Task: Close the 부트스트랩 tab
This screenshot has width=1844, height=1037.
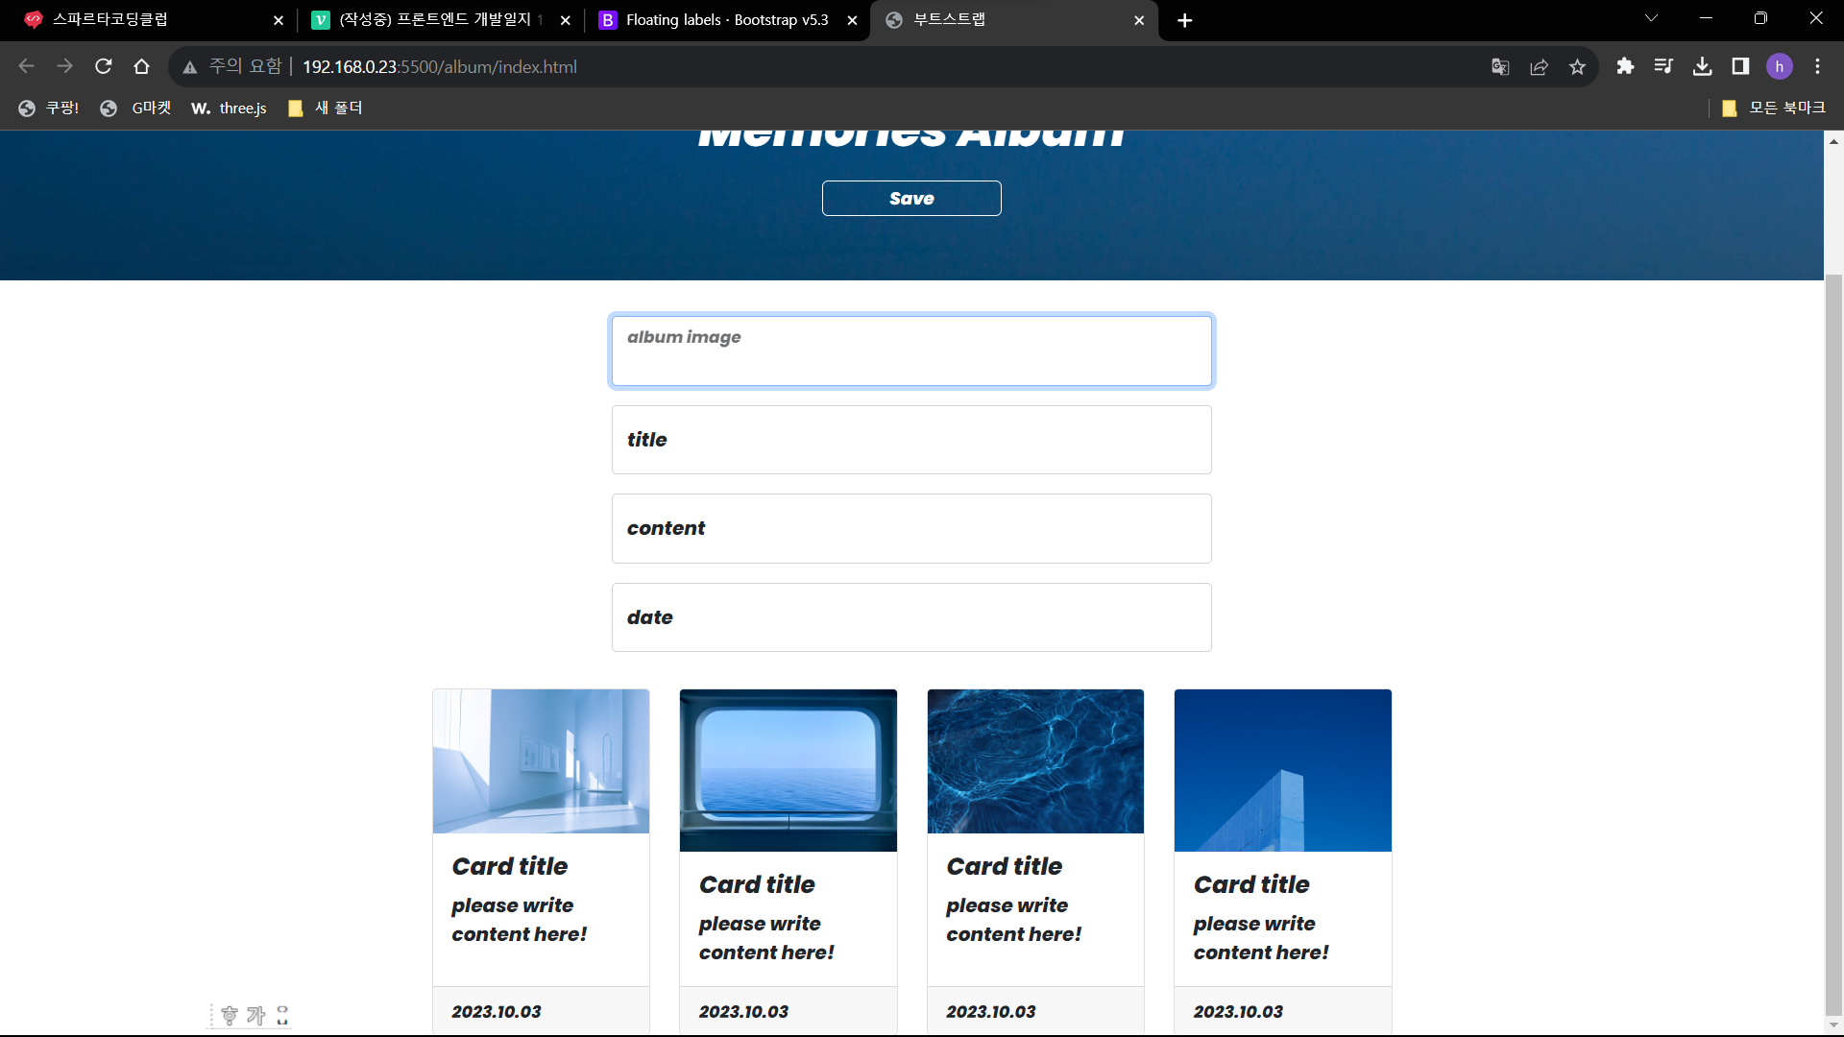Action: pyautogui.click(x=1139, y=20)
